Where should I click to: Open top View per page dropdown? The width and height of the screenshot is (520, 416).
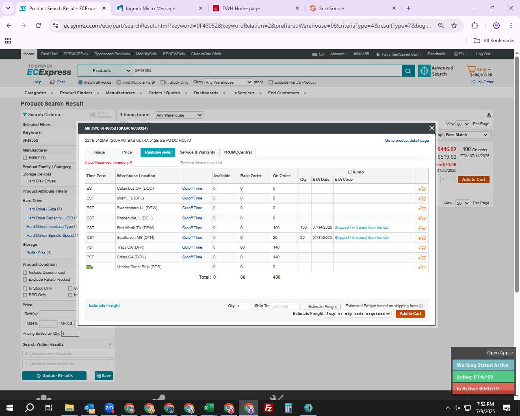463,124
